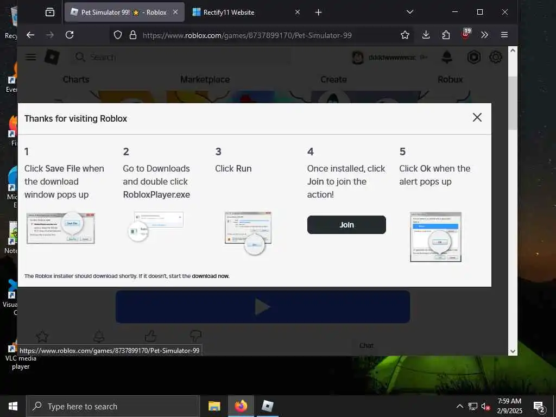
Task: Close the Rectify11 Website tab
Action: (298, 12)
